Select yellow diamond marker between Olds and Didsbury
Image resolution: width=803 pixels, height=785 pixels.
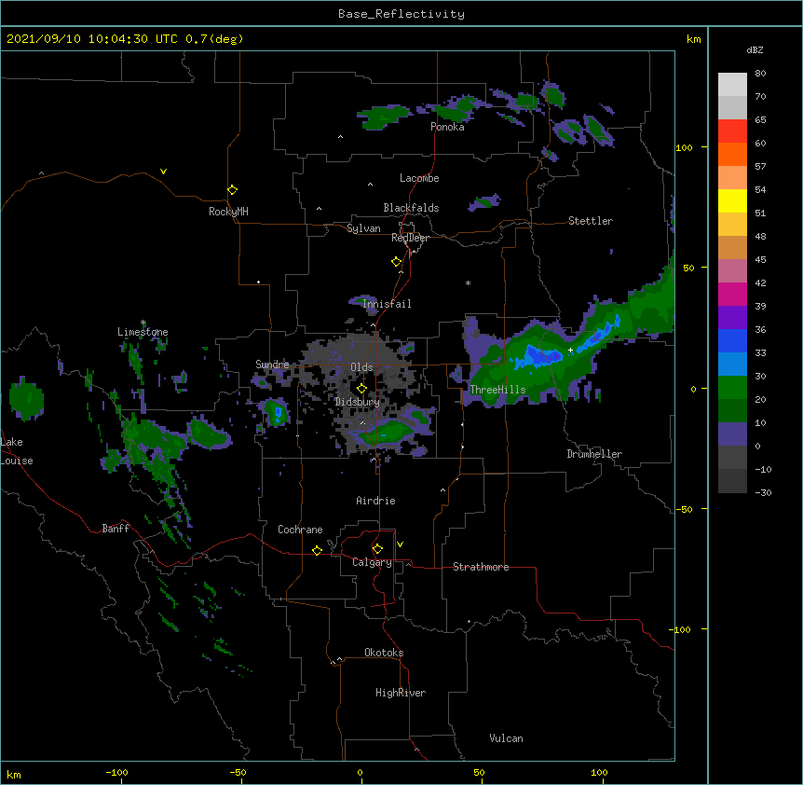361,389
